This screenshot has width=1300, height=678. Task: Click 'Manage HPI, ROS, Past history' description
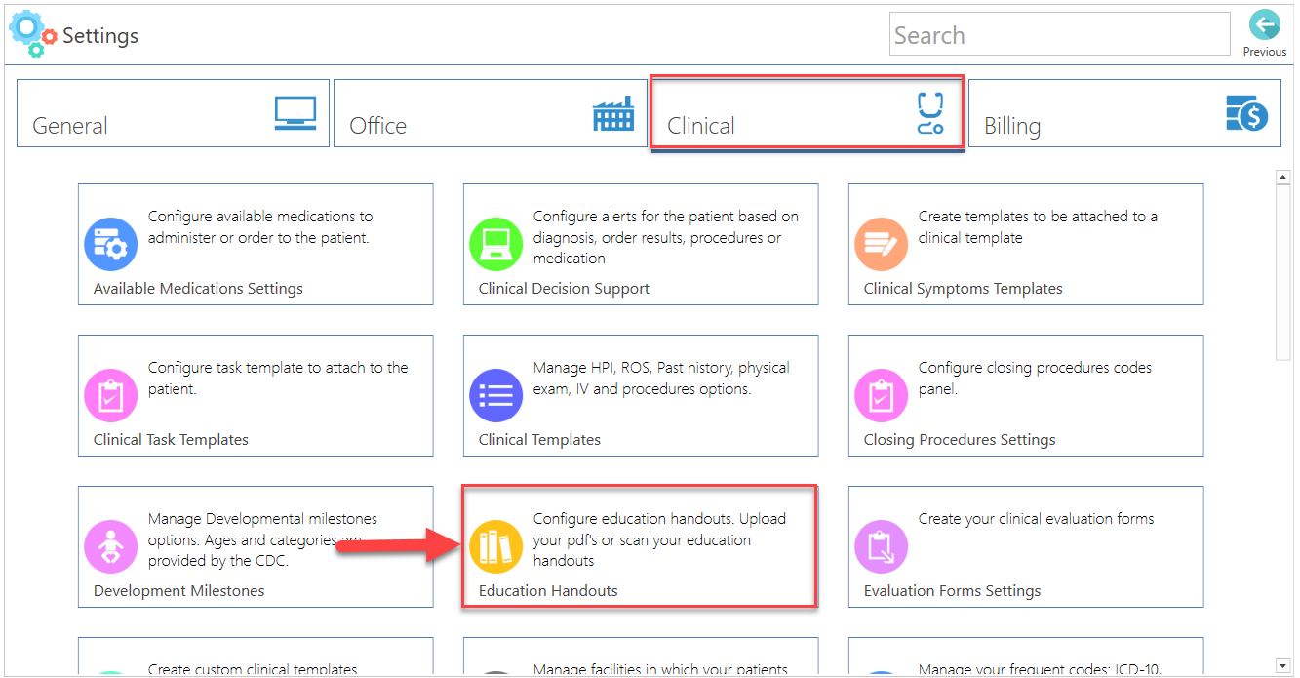coord(661,379)
